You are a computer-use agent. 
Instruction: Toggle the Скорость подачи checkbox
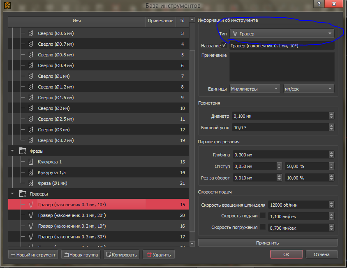point(263,215)
